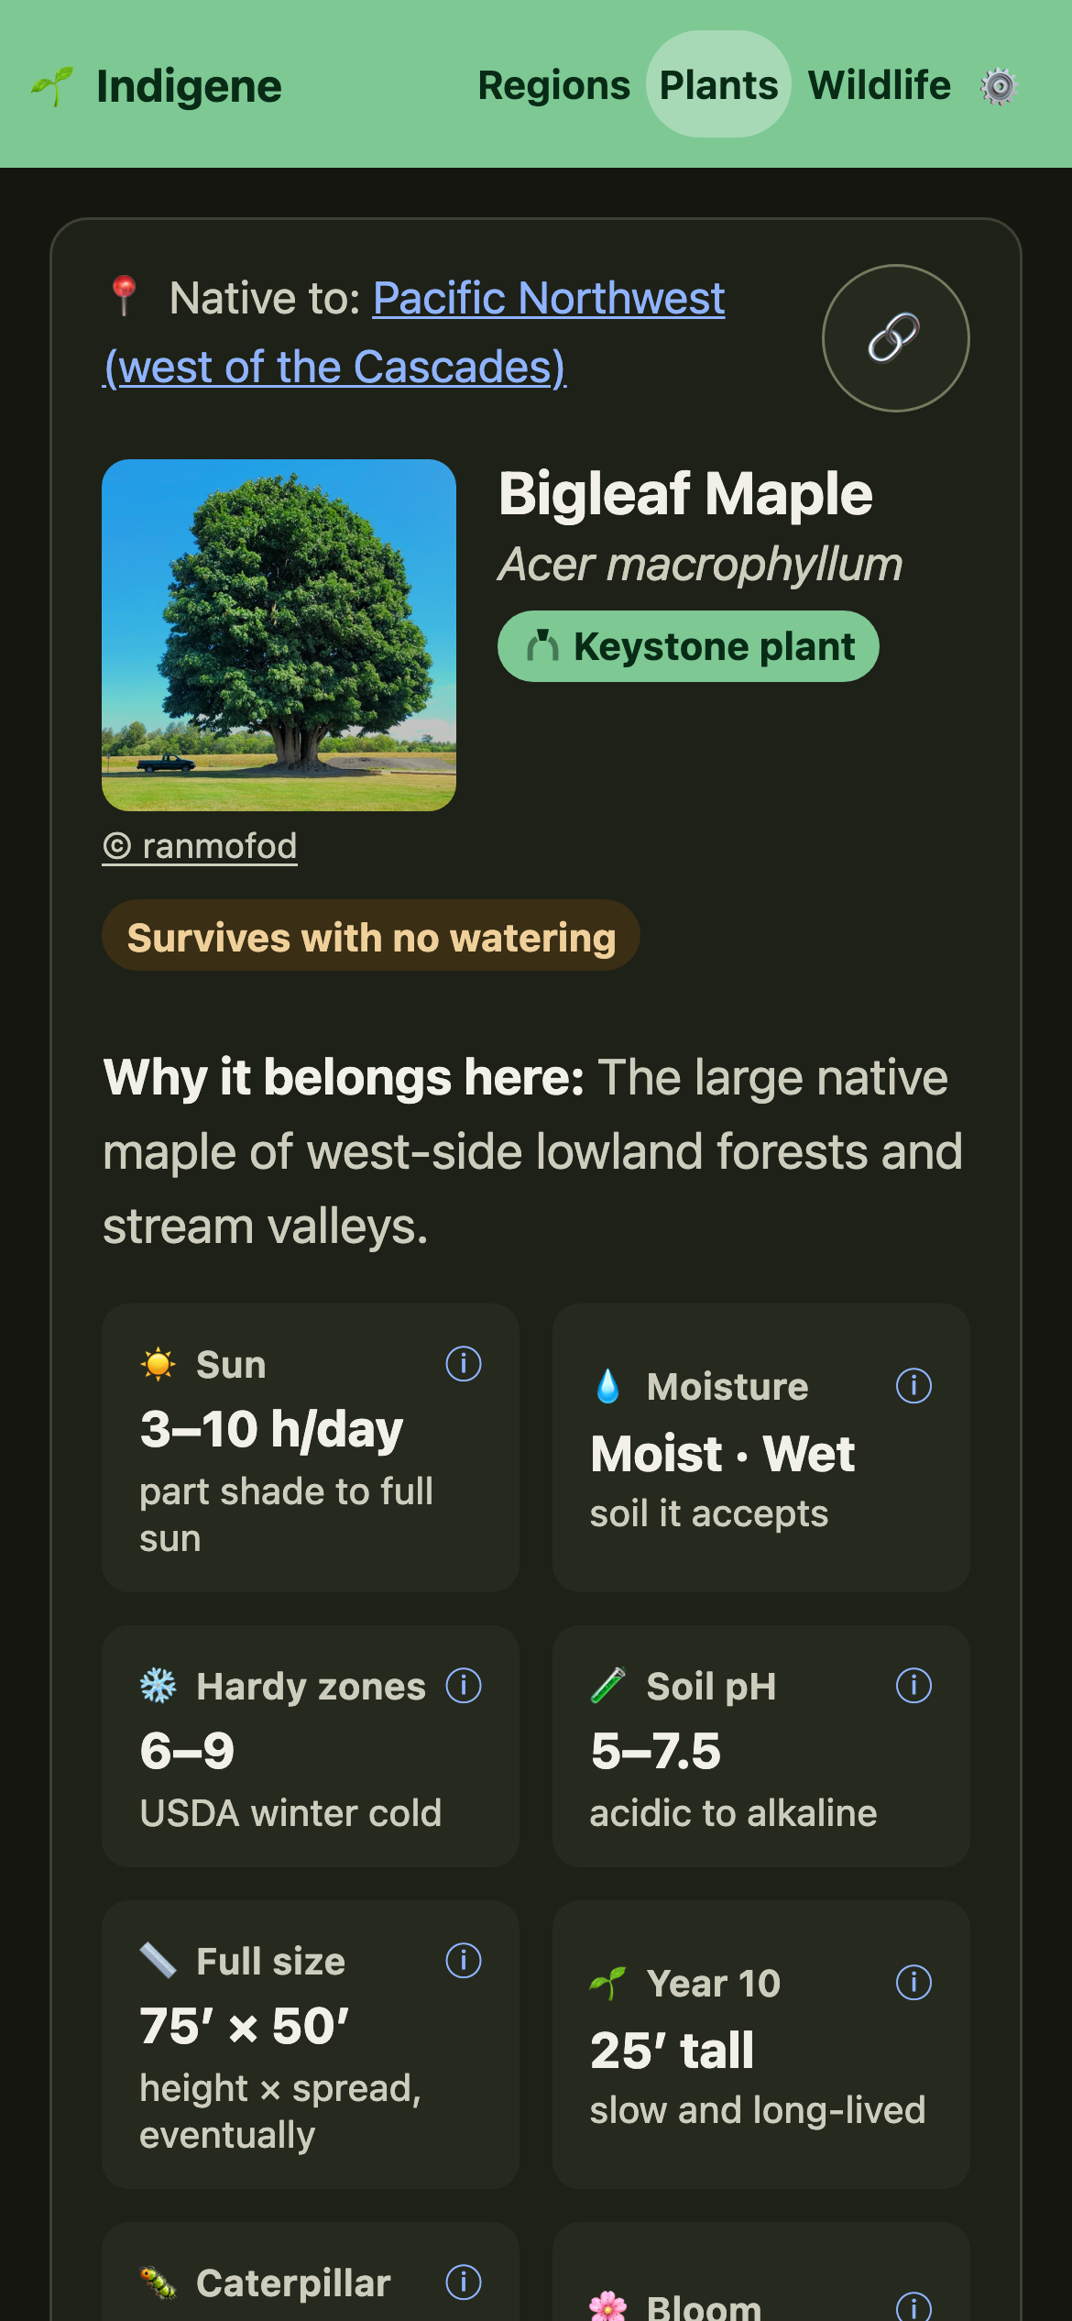Show info for the Moisture card
The image size is (1072, 2321).
point(913,1386)
